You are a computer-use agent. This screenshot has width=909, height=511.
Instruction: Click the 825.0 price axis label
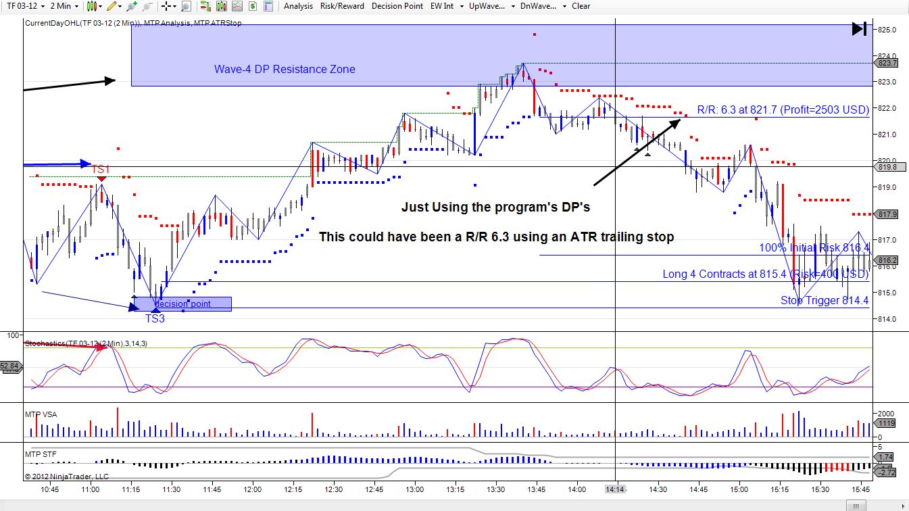pyautogui.click(x=885, y=30)
